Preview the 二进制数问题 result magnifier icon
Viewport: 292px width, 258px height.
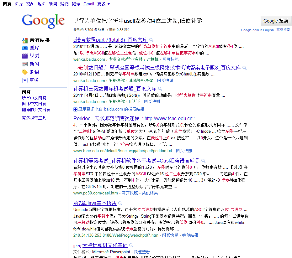[x=245, y=68]
